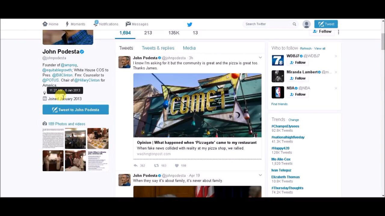Retweet the Comet tweet
Image resolution: width=385 pixels, height=216 pixels.
pos(156,166)
